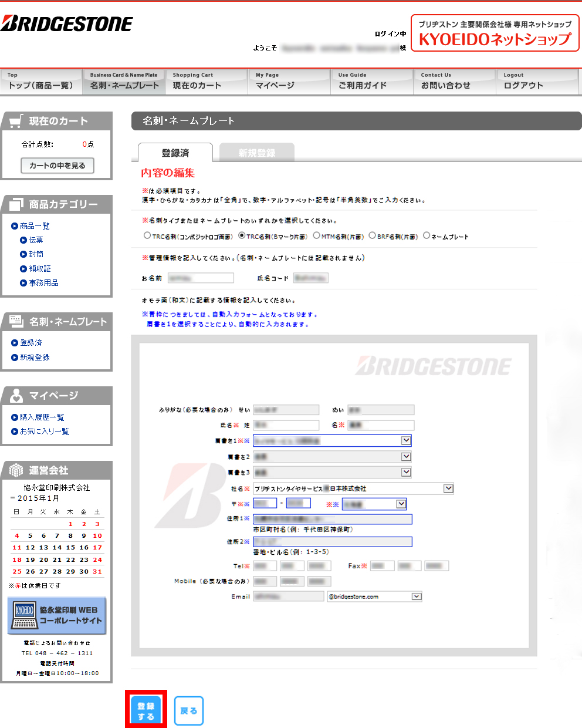Image resolution: width=582 pixels, height=728 pixels.
Task: Click the 住所1 address input field
Action: (332, 519)
